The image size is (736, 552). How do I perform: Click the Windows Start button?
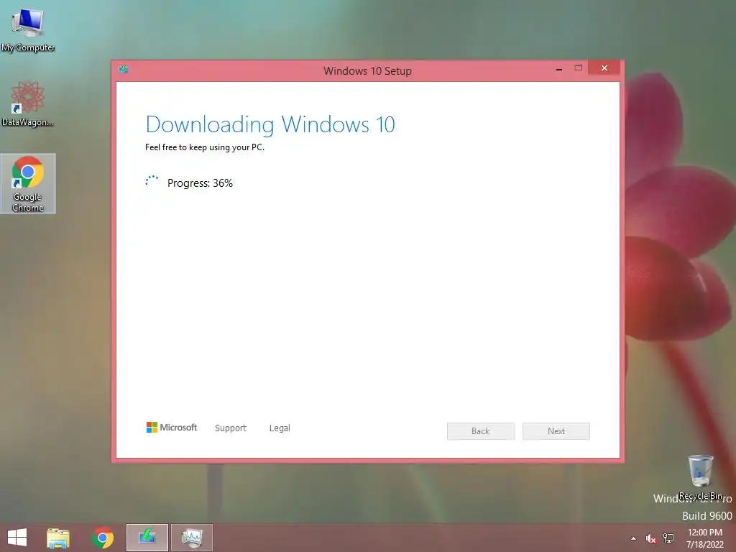[x=17, y=538]
